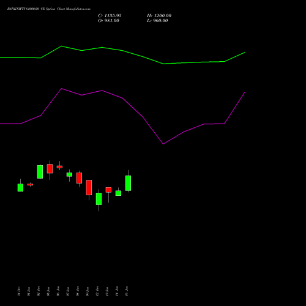Click the open price O: 981.00
The image size is (306, 306).
coord(108,21)
